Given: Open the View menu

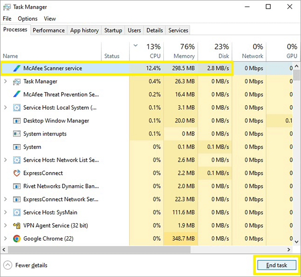Looking at the screenshot, I should point(50,19).
